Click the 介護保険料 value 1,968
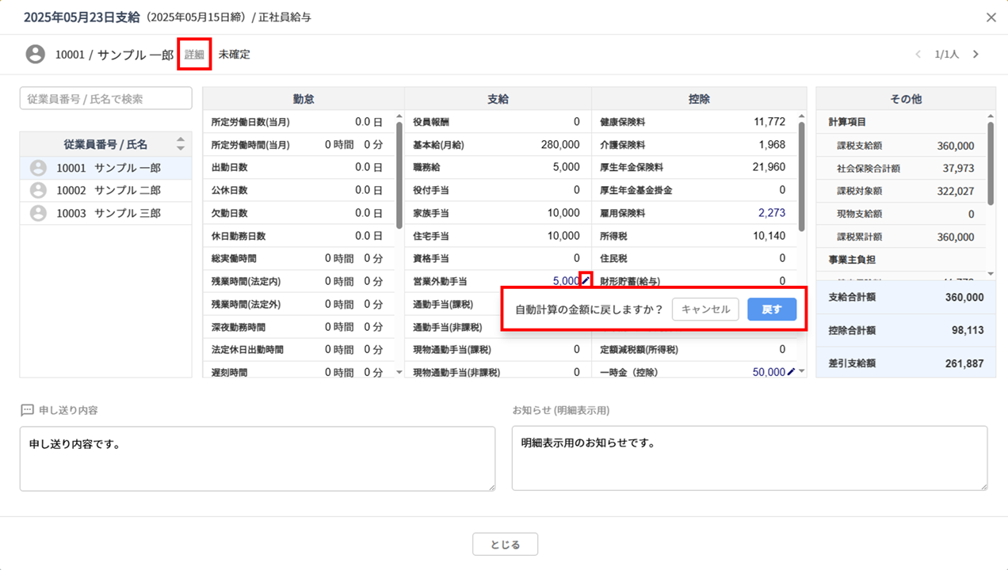Screen dimensions: 1008x570 (772, 145)
